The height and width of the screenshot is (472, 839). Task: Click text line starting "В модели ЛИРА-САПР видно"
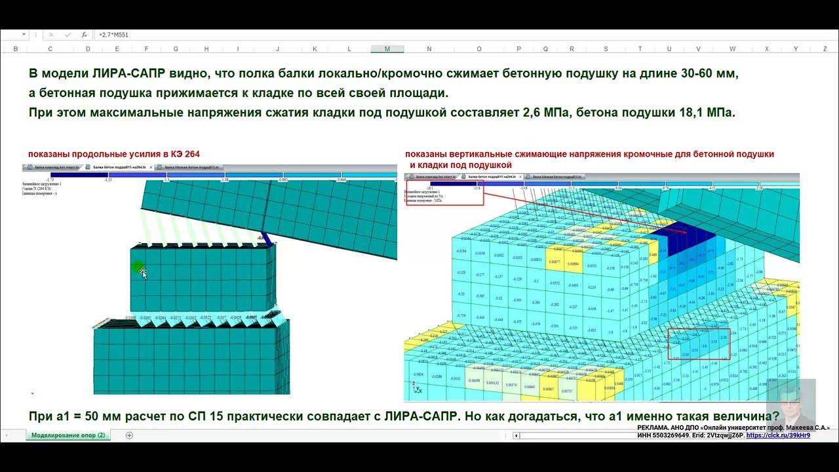pyautogui.click(x=383, y=74)
